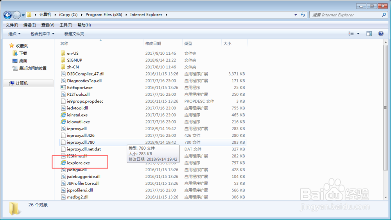Select ieproxy.dll.426 file icon
Screen dimensions: 391x220
(x=63, y=135)
